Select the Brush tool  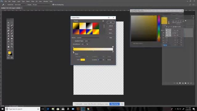point(12,31)
